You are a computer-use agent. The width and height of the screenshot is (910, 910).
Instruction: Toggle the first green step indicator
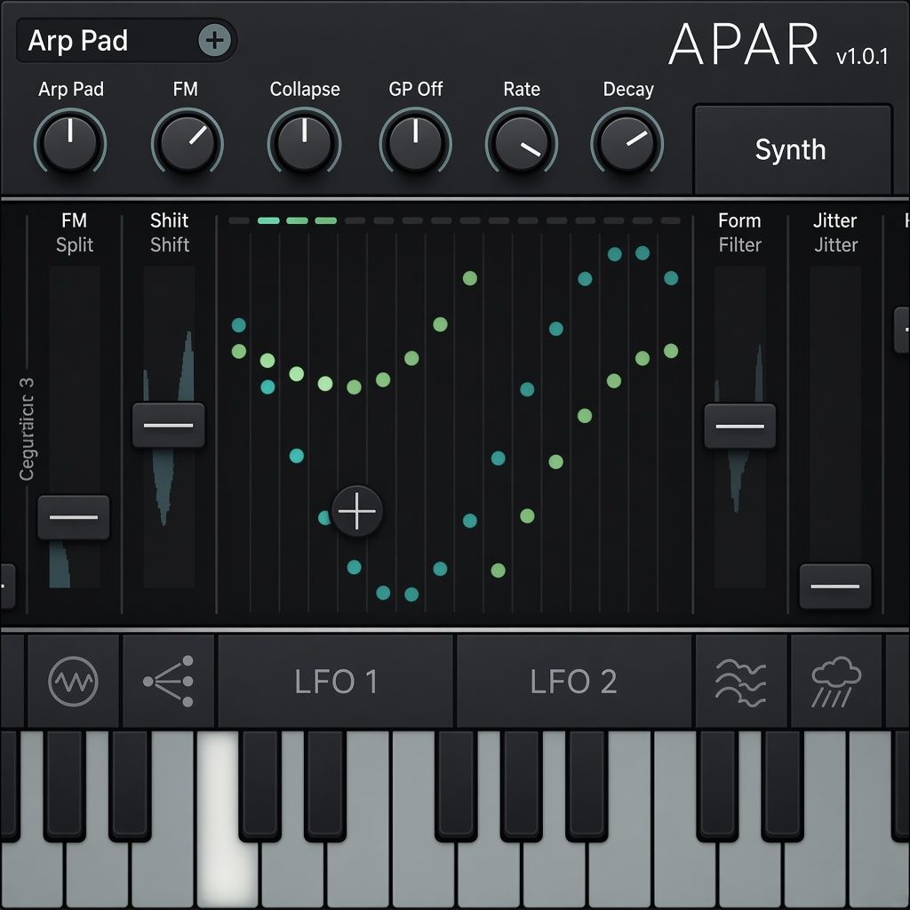point(268,220)
